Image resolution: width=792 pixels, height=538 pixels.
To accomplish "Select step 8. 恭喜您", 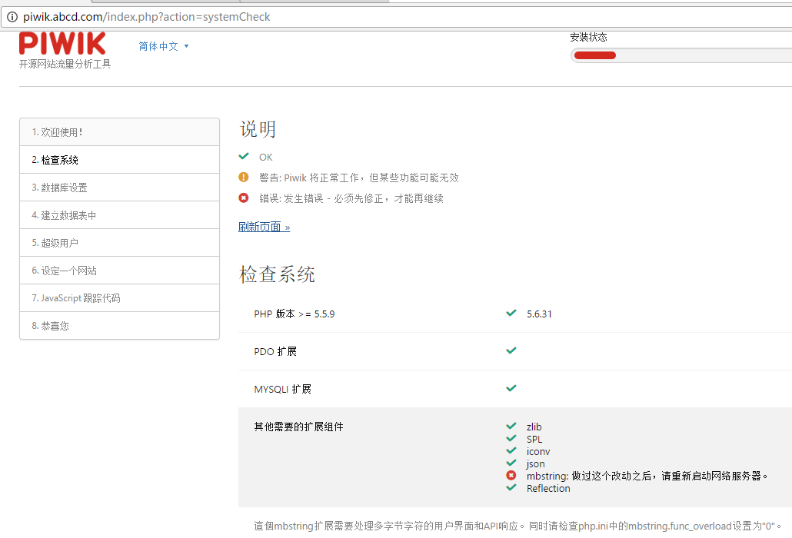I will (119, 326).
